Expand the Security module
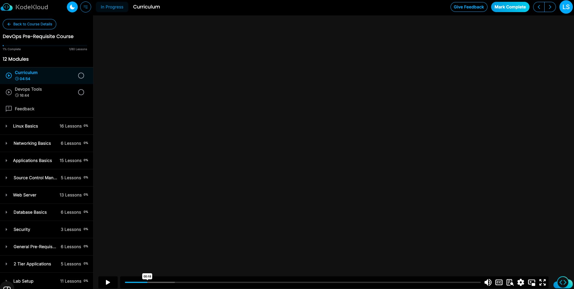Viewport: 574px width, 289px height. point(47,229)
